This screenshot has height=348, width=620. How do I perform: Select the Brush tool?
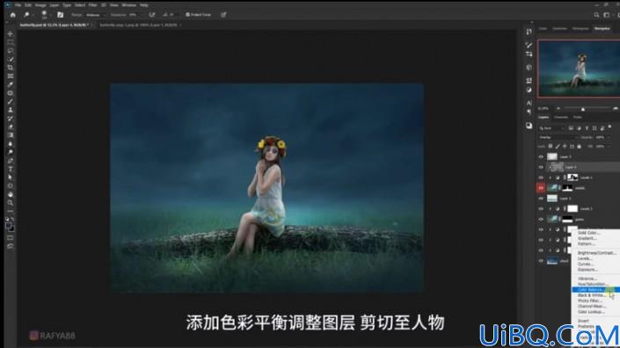pos(11,102)
